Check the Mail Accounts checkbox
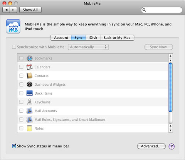The height and width of the screenshot is (160, 185). (21, 111)
